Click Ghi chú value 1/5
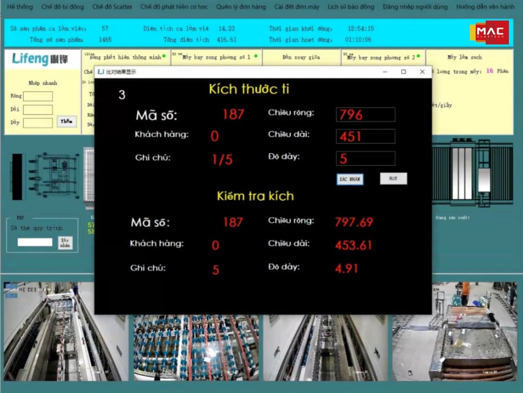 click(x=222, y=160)
